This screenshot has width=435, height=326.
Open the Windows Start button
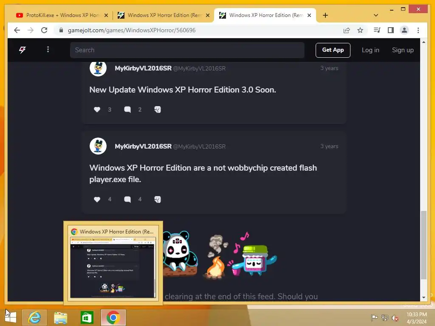pyautogui.click(x=11, y=317)
